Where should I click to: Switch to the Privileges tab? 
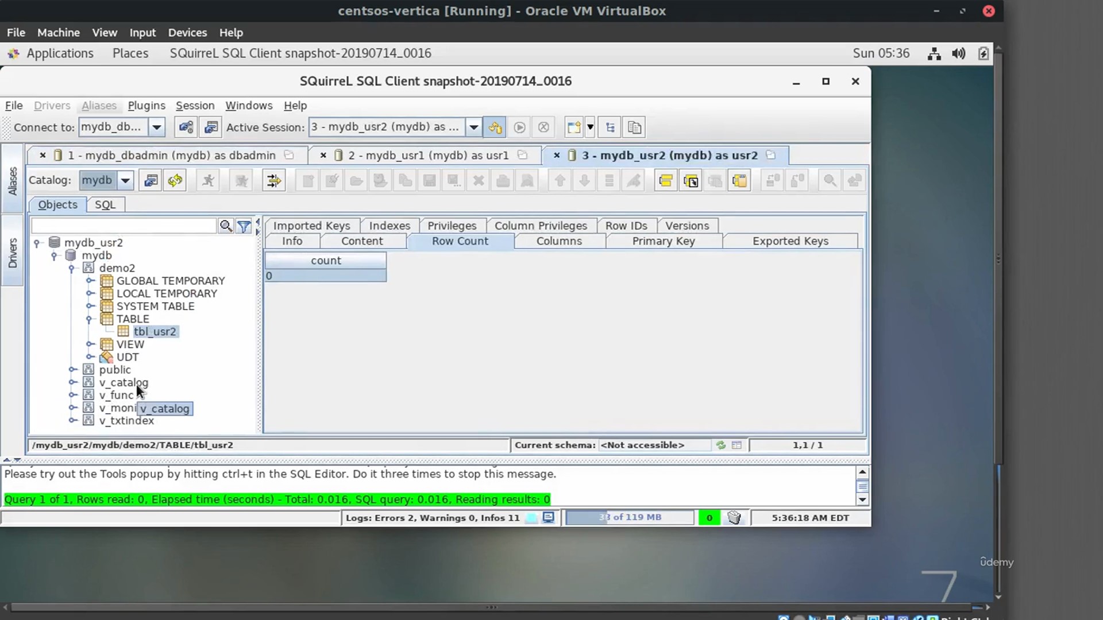tap(452, 226)
